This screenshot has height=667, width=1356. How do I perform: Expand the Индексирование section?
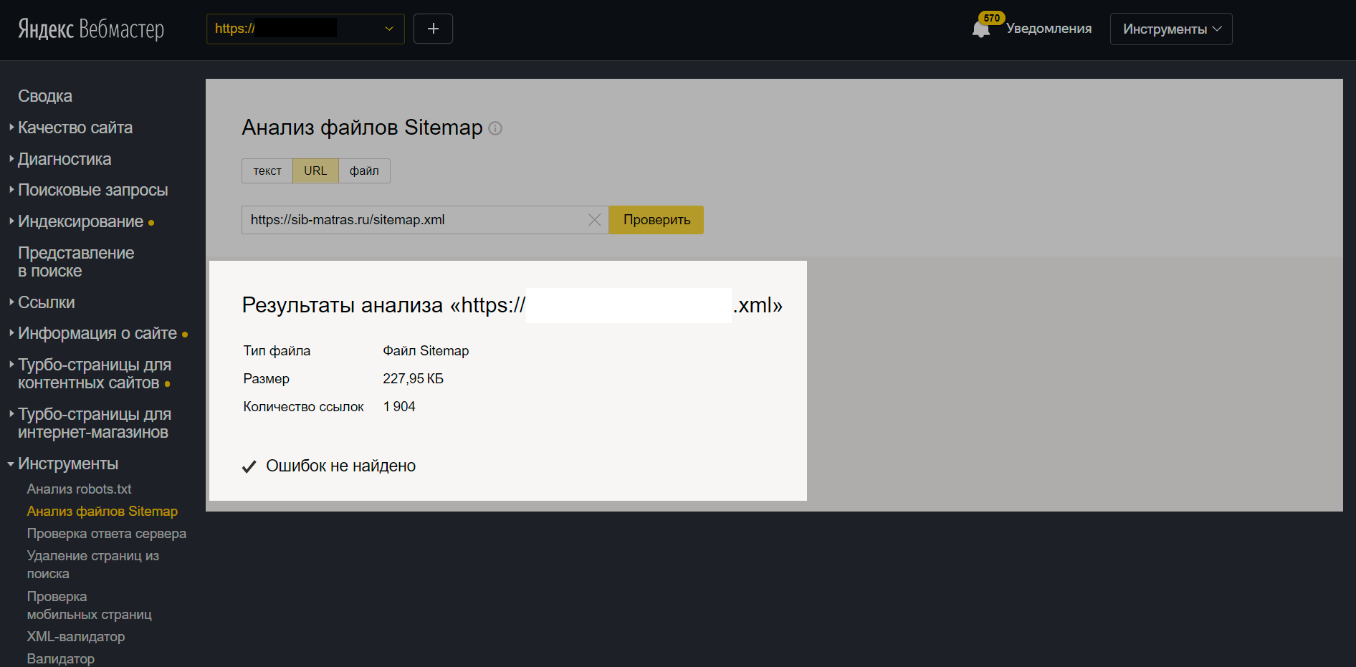pos(80,221)
